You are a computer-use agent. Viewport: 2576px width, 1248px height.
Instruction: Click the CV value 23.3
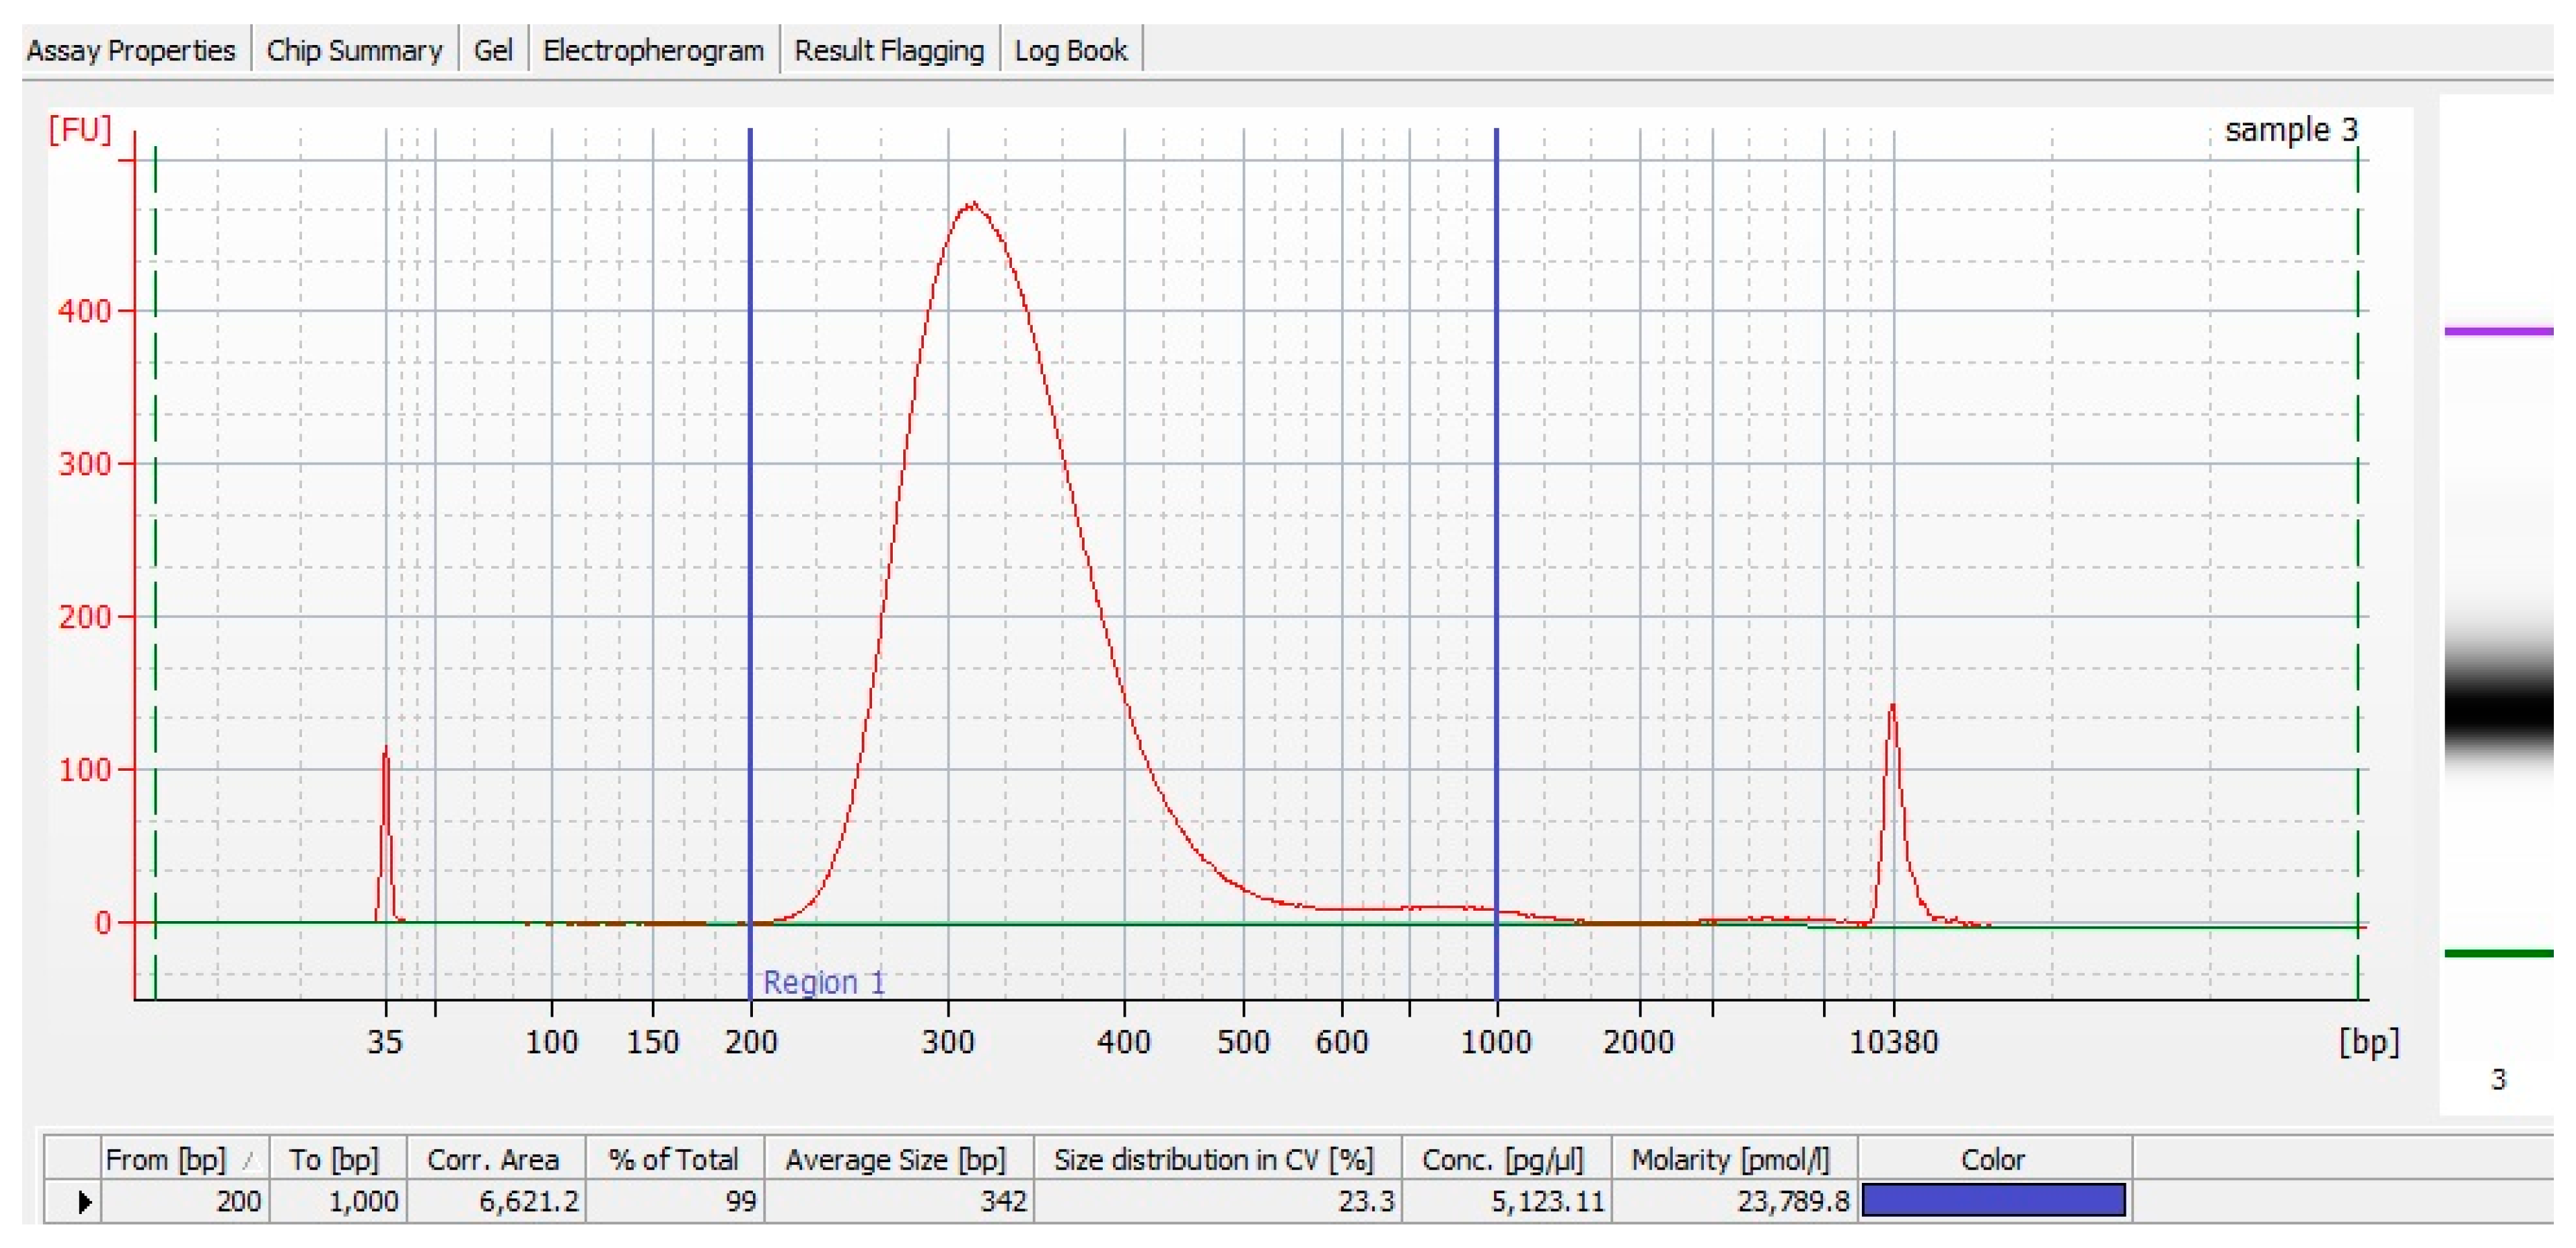[1218, 1201]
